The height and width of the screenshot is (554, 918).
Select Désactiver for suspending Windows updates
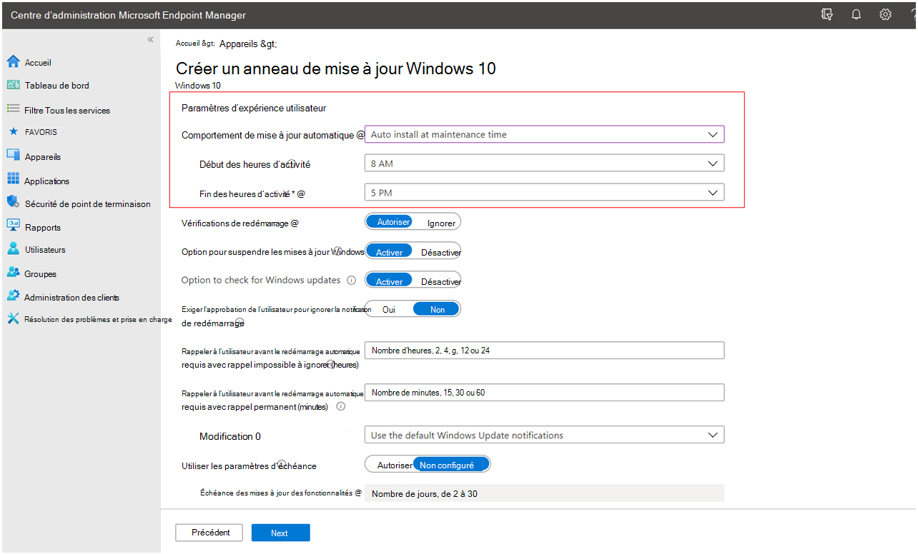[x=440, y=252]
